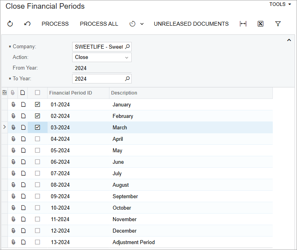Toggle the select-all header checkbox
The height and width of the screenshot is (250, 297).
[x=38, y=93]
